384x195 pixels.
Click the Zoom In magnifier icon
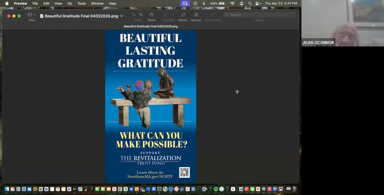(141, 15)
